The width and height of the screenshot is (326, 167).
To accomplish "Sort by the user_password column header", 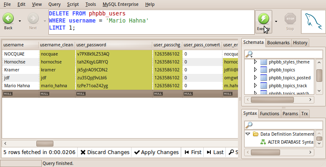I will point(114,45).
